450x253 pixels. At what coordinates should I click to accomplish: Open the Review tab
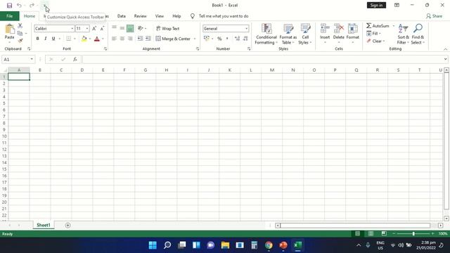click(141, 16)
